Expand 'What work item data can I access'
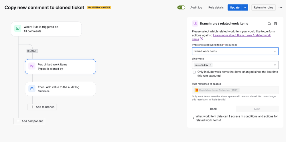The width and height of the screenshot is (286, 142). (194, 118)
